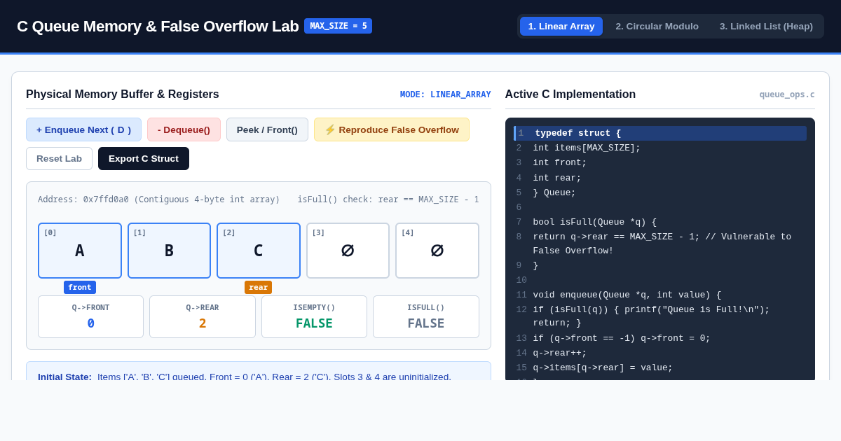Image resolution: width=841 pixels, height=441 pixels.
Task: Click the return q->rear == MAX_SIZE line
Action: click(660, 244)
